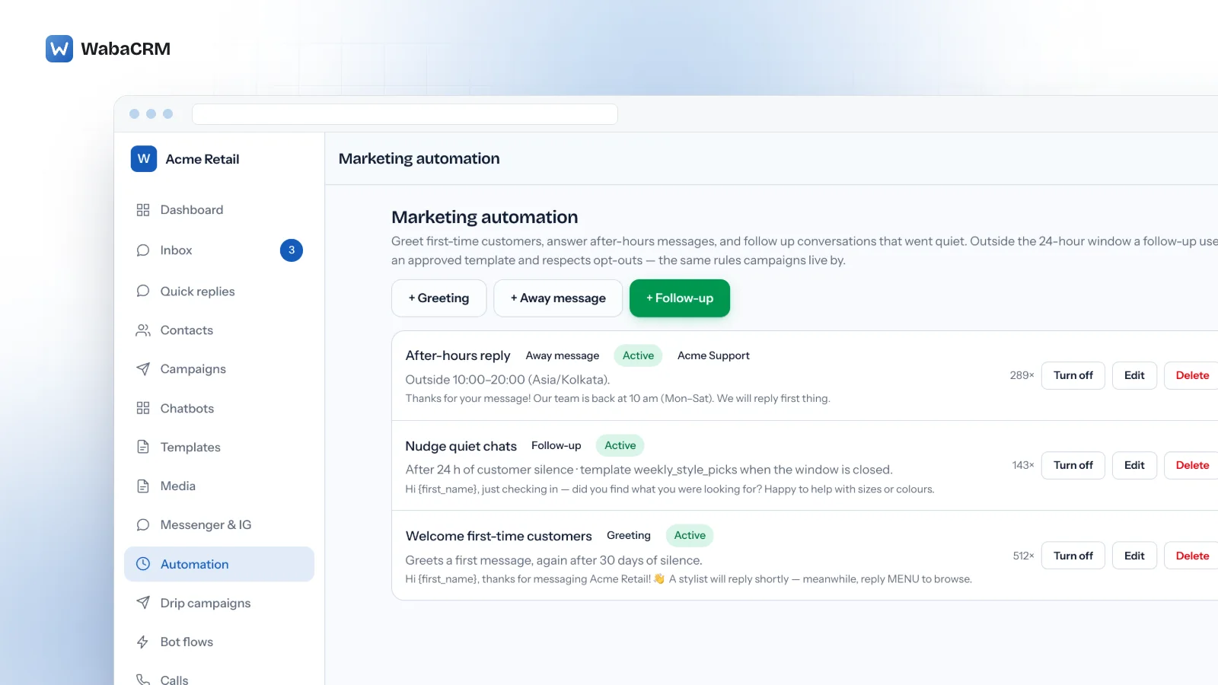Click Active badge on After-hours reply

[x=638, y=355]
